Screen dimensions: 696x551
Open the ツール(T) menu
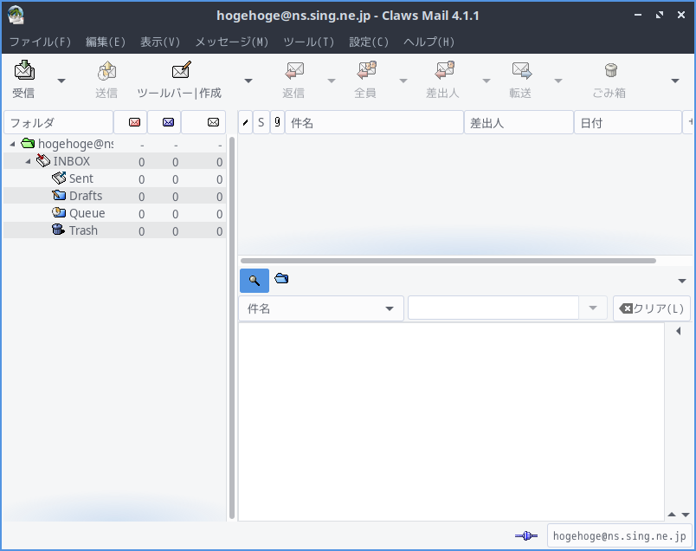pos(308,42)
